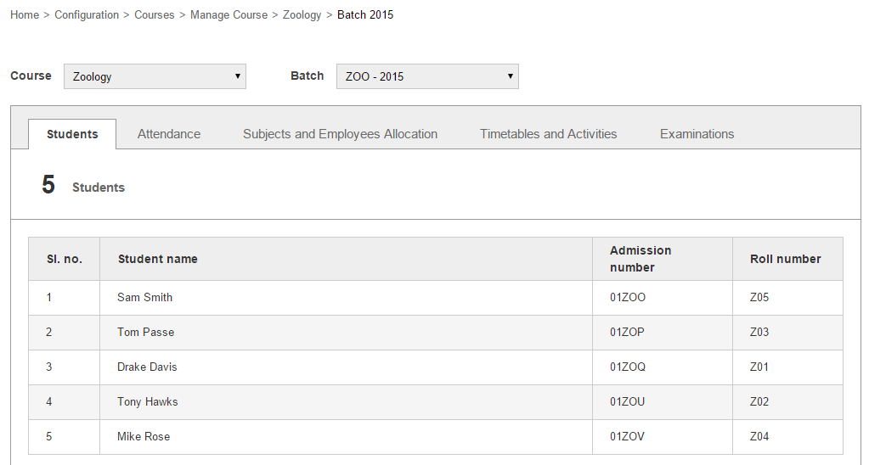Select Mike Rose in students table

tap(144, 437)
